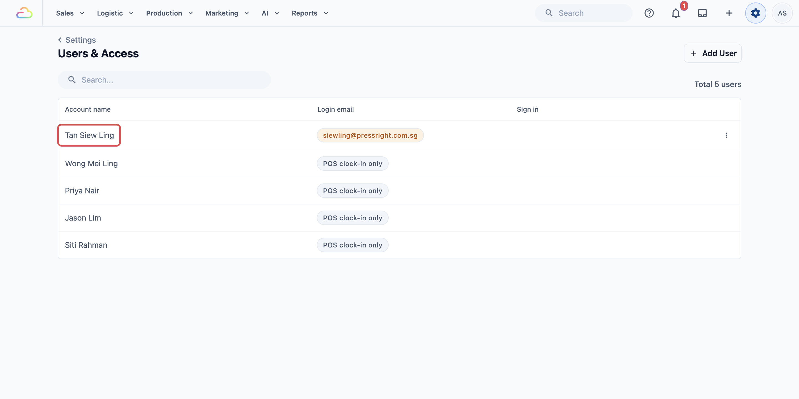Click the cloud logo icon
Screen dimensions: 799x399
tap(24, 13)
